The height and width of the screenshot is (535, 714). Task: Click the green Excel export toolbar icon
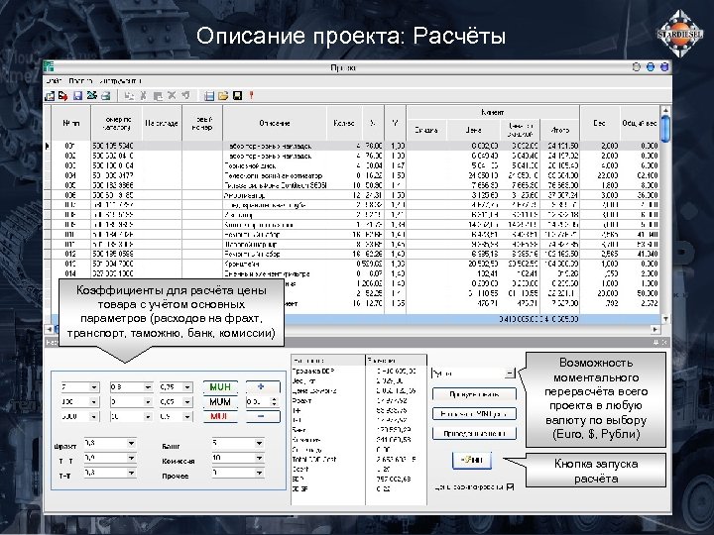[x=91, y=95]
